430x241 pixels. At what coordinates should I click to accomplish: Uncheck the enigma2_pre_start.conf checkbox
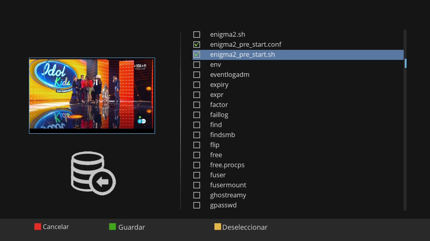[197, 45]
